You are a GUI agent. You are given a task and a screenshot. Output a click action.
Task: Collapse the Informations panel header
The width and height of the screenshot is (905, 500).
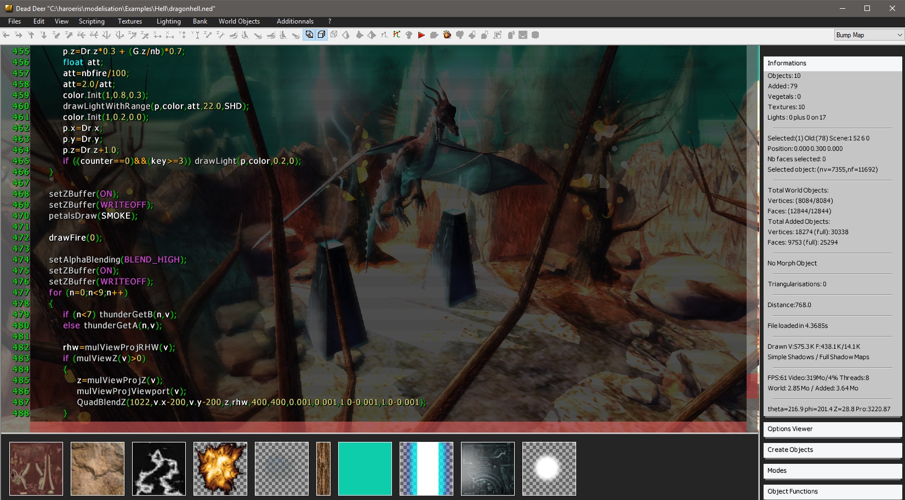(x=833, y=63)
